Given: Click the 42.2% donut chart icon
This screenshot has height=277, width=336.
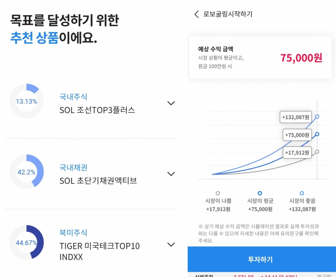Looking at the screenshot, I should tap(26, 172).
